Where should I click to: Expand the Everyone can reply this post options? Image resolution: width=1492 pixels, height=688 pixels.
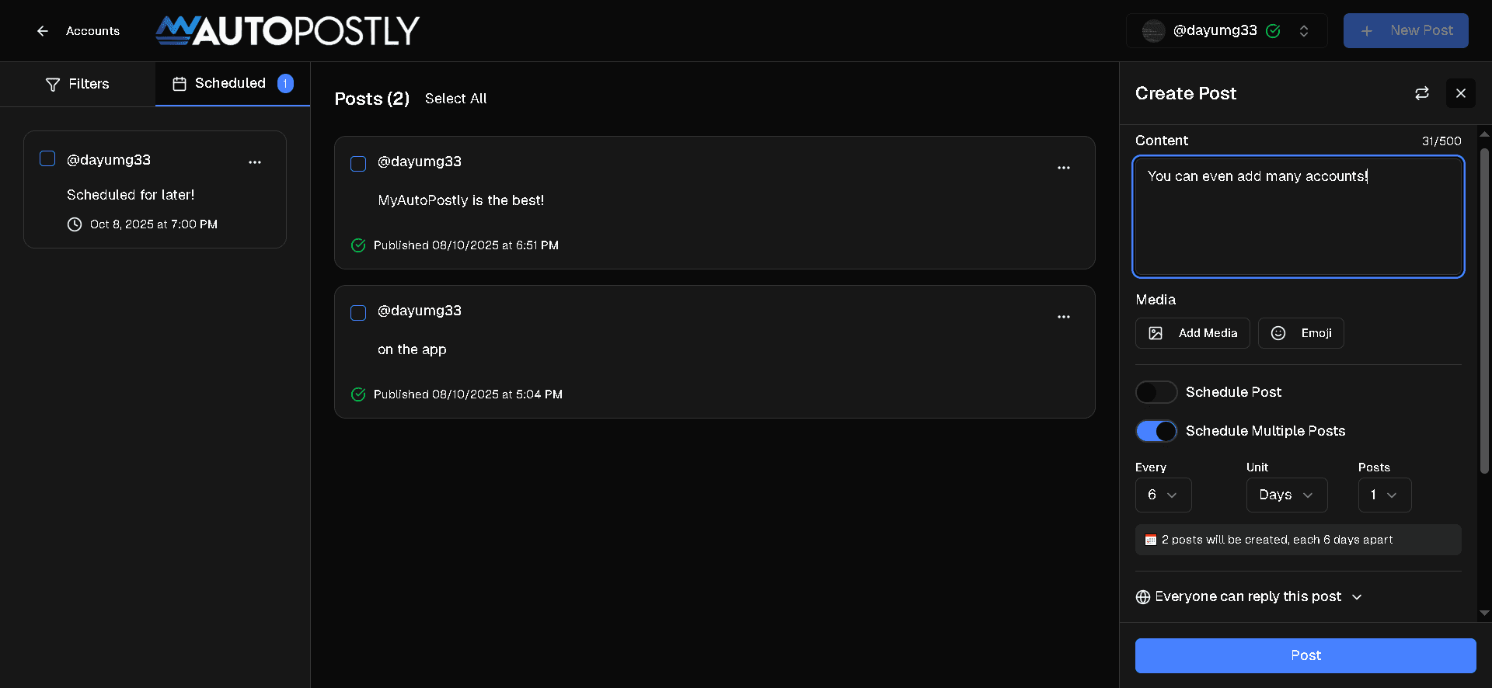1358,596
